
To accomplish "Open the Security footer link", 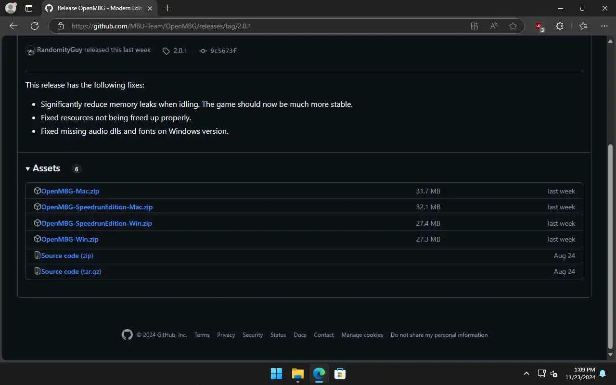I will [253, 335].
